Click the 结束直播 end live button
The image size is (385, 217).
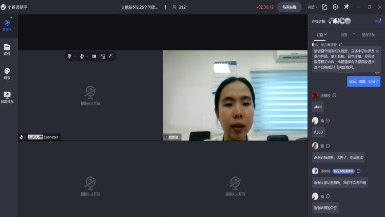click(289, 7)
